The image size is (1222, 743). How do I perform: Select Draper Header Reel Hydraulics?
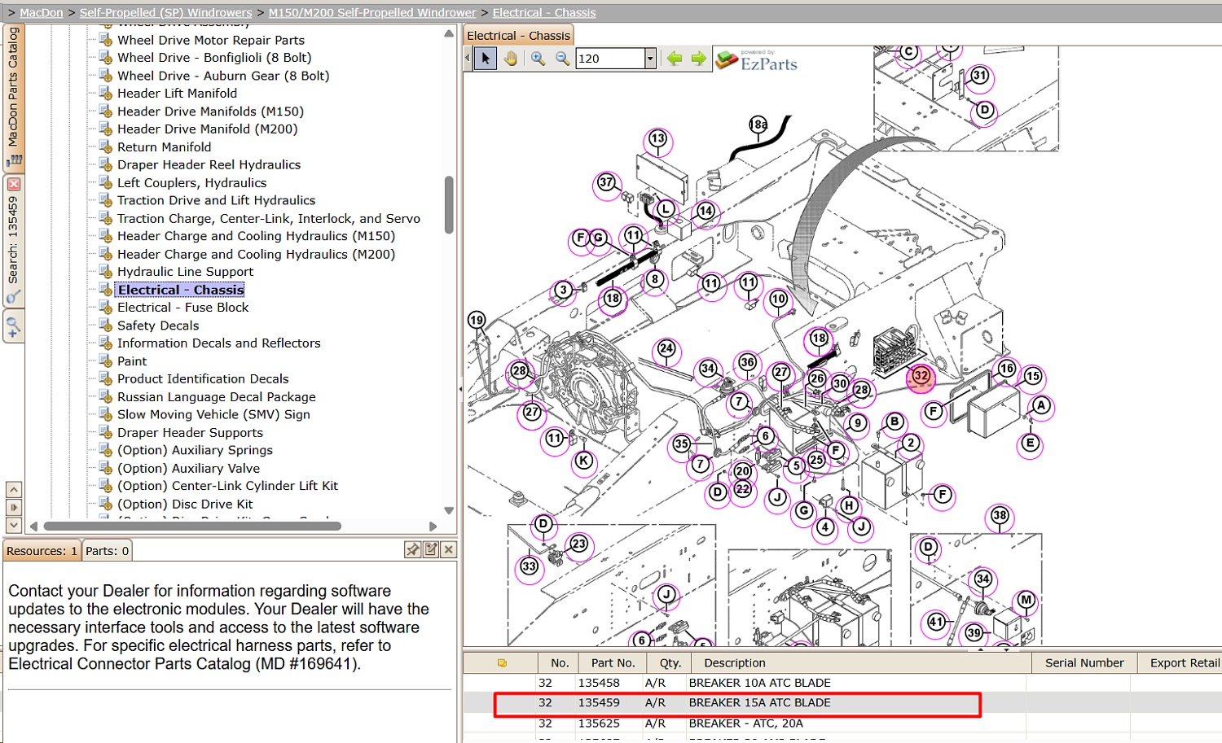209,165
